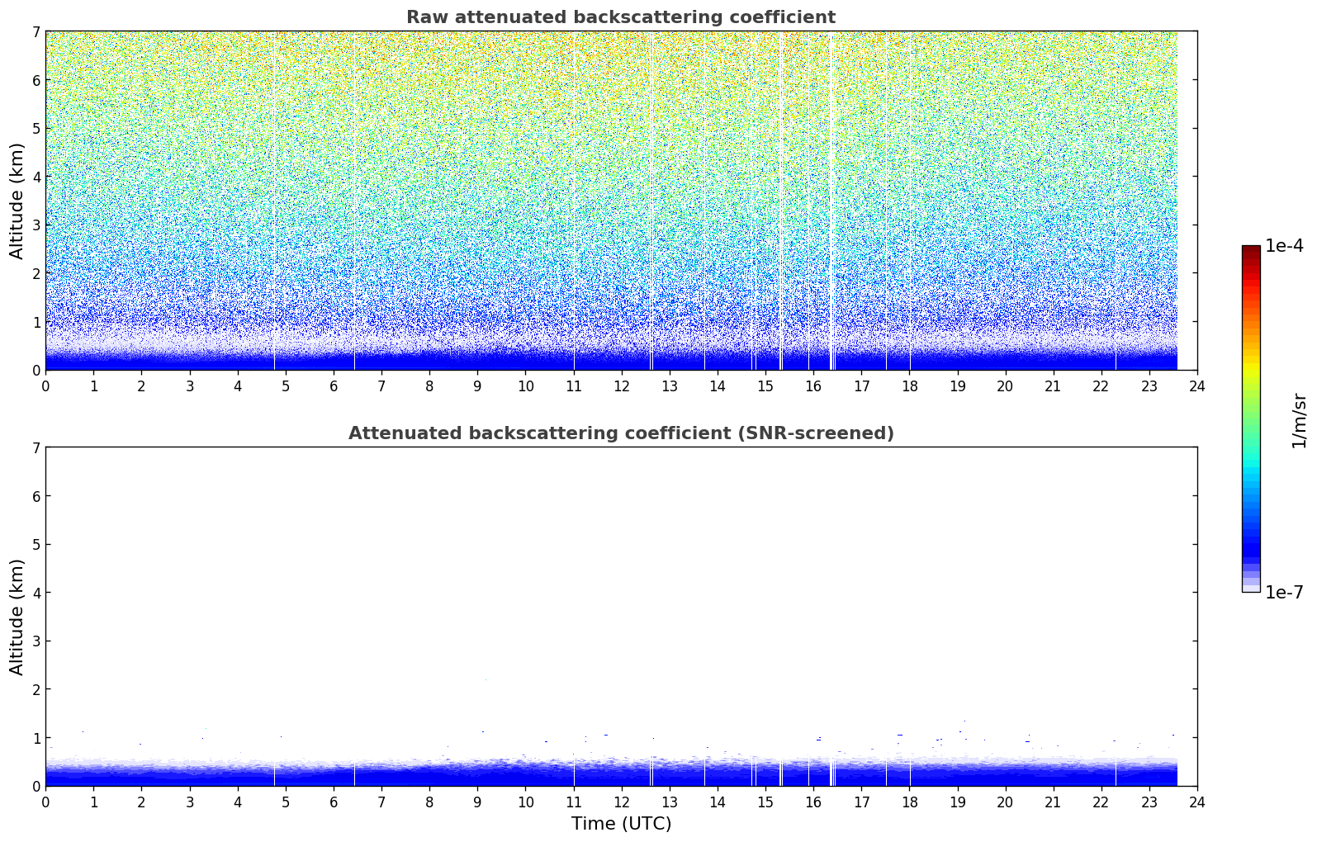Click hour 24 tick on top time axis
This screenshot has width=1317, height=842.
click(1197, 386)
